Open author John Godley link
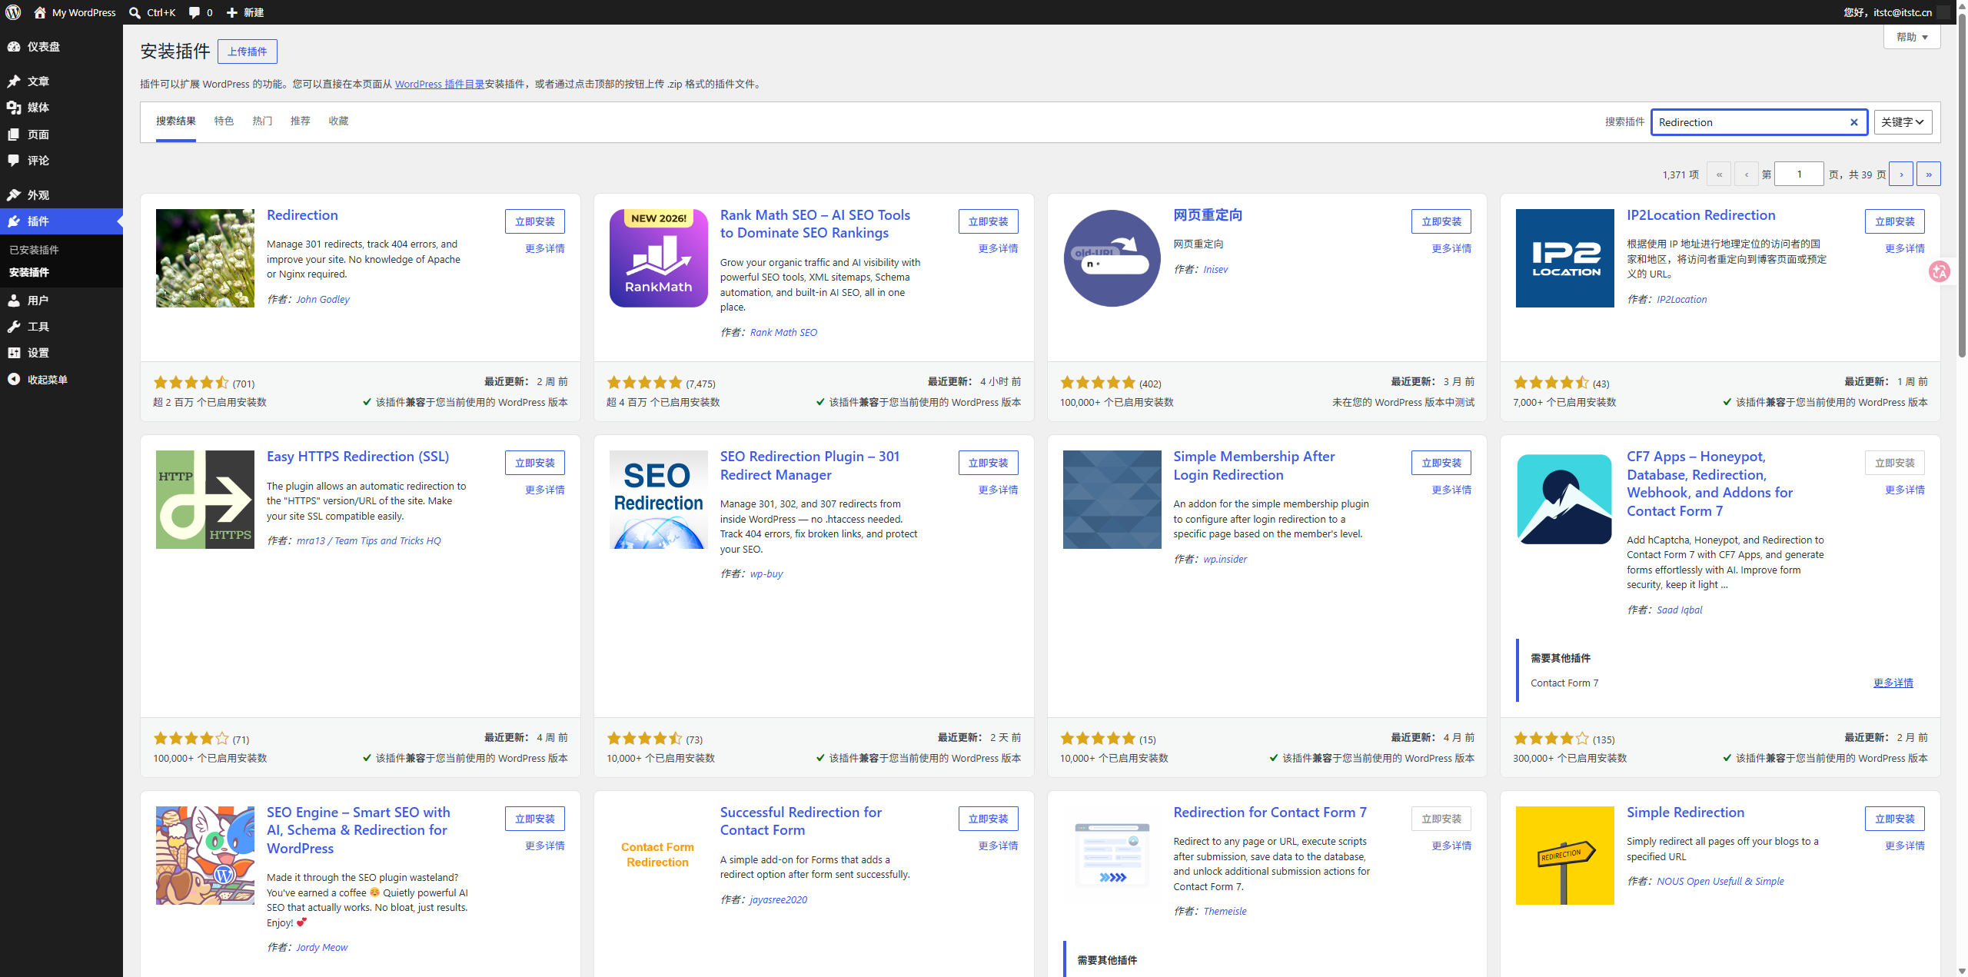1968x977 pixels. click(323, 300)
